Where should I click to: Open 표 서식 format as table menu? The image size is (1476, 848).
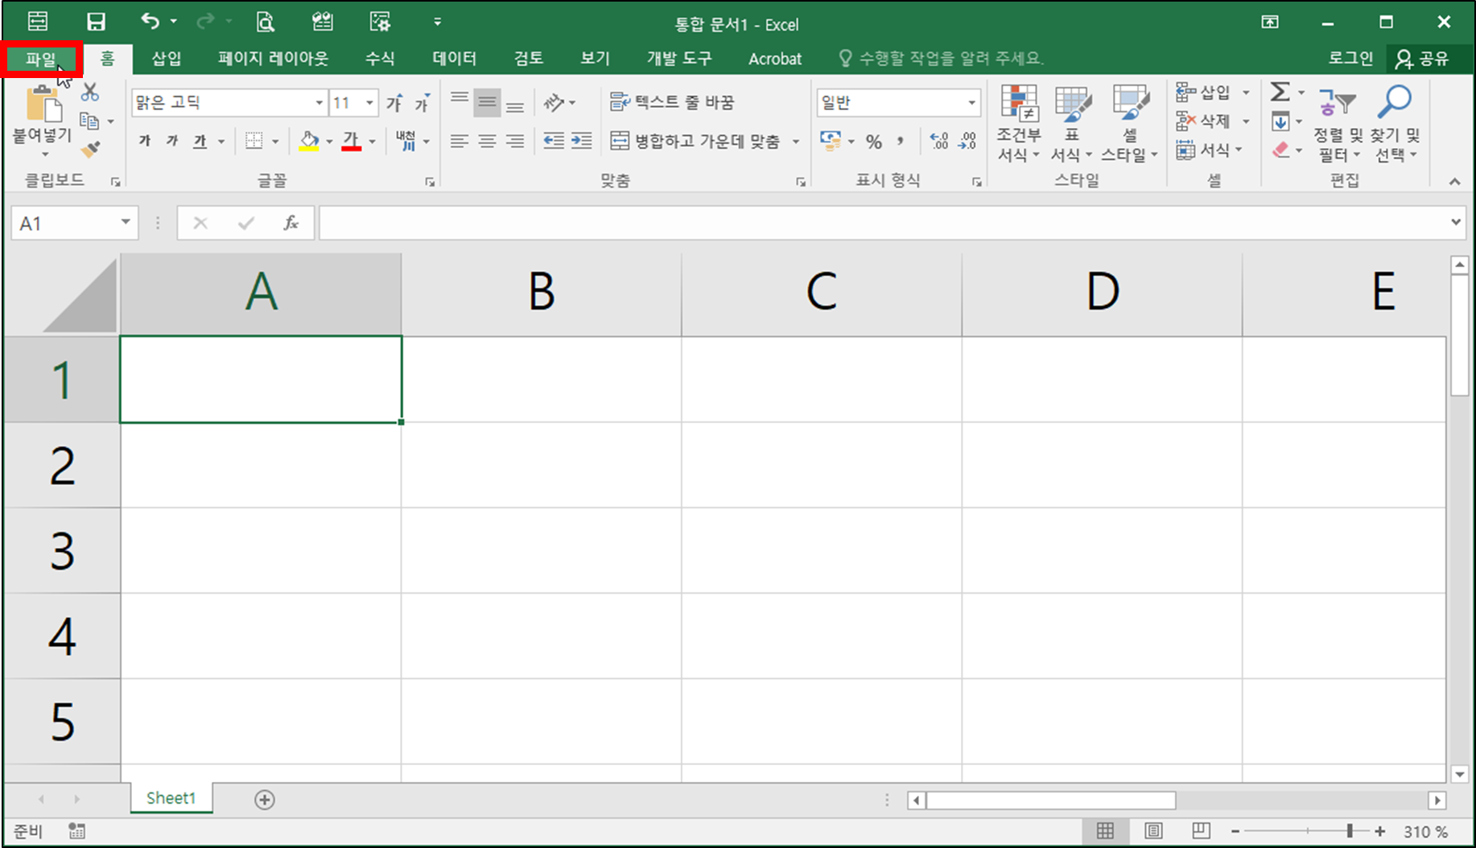point(1072,123)
